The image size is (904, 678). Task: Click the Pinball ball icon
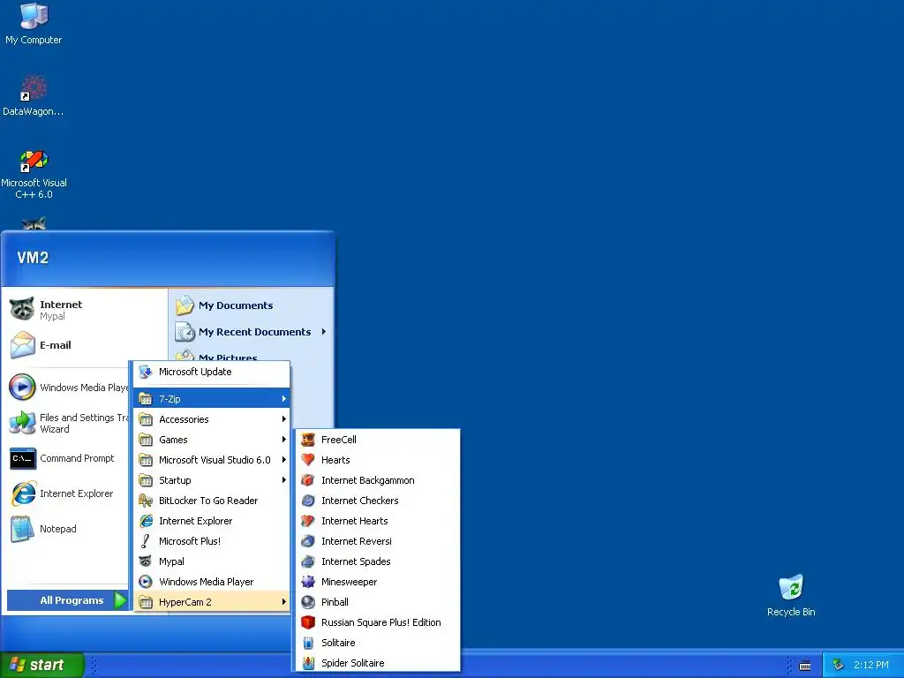tap(308, 602)
